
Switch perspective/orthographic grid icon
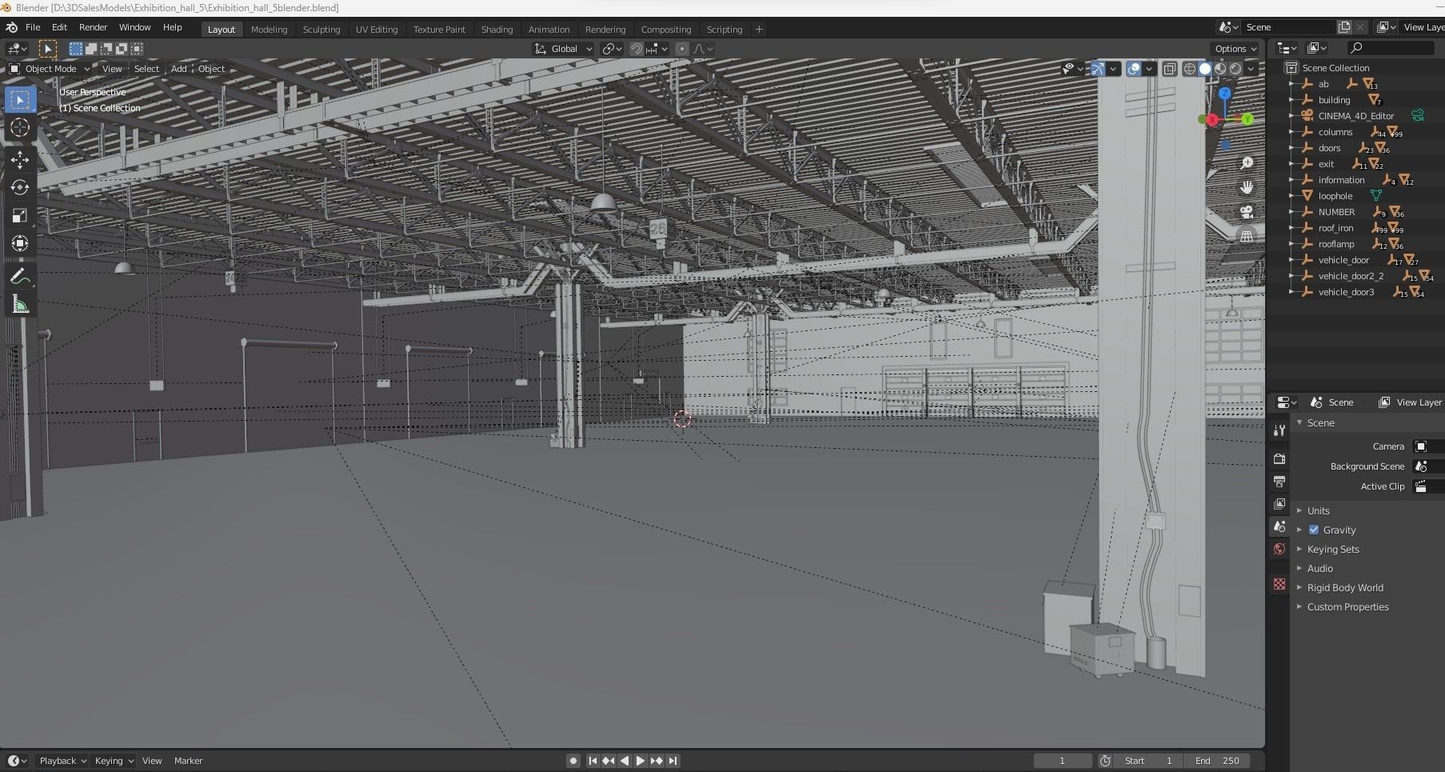click(x=1247, y=236)
